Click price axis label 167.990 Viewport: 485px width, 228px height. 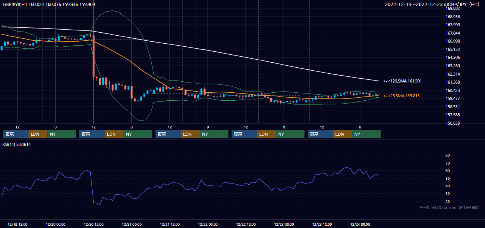[x=452, y=25]
